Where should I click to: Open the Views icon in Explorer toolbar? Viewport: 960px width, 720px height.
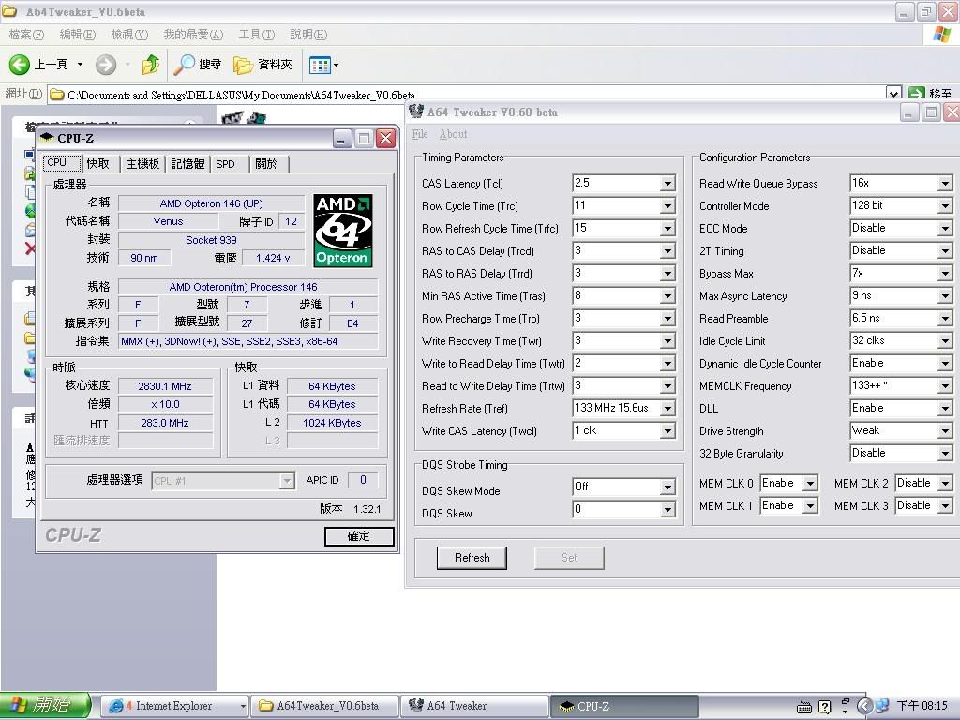(x=321, y=65)
